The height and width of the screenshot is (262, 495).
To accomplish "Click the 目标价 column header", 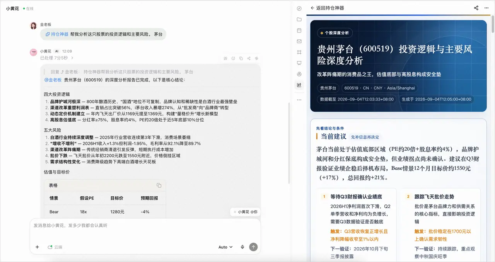I will [x=117, y=198].
